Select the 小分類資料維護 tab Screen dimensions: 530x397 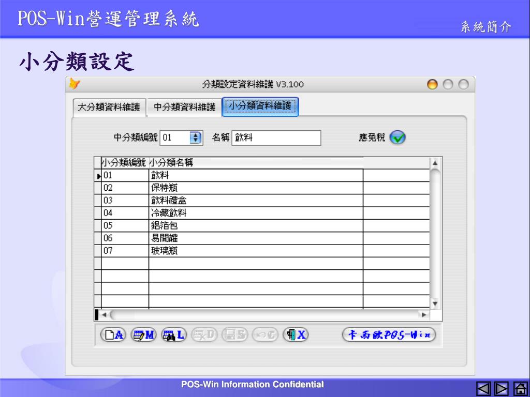point(260,106)
